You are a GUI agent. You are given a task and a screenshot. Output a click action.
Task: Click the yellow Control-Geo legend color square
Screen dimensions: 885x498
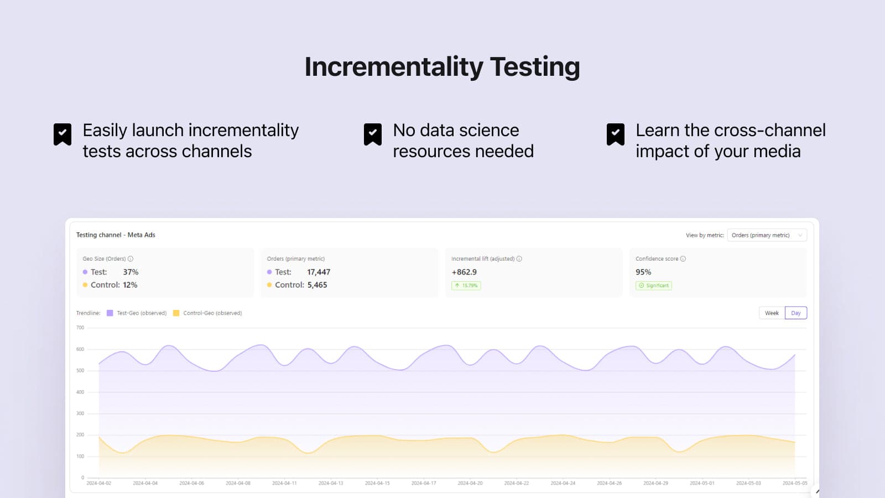pos(176,313)
